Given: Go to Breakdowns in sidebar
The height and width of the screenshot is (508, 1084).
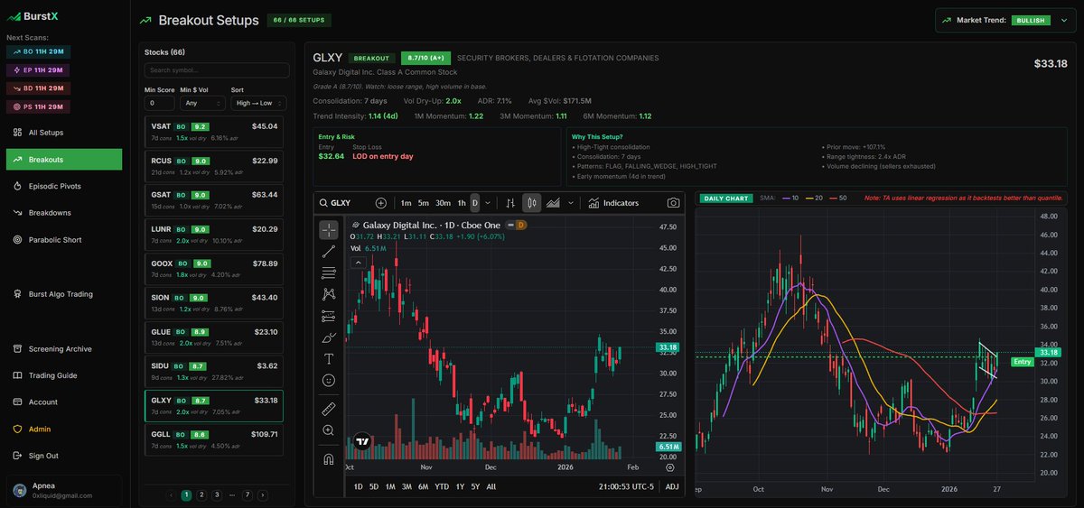Looking at the screenshot, I should click(63, 213).
